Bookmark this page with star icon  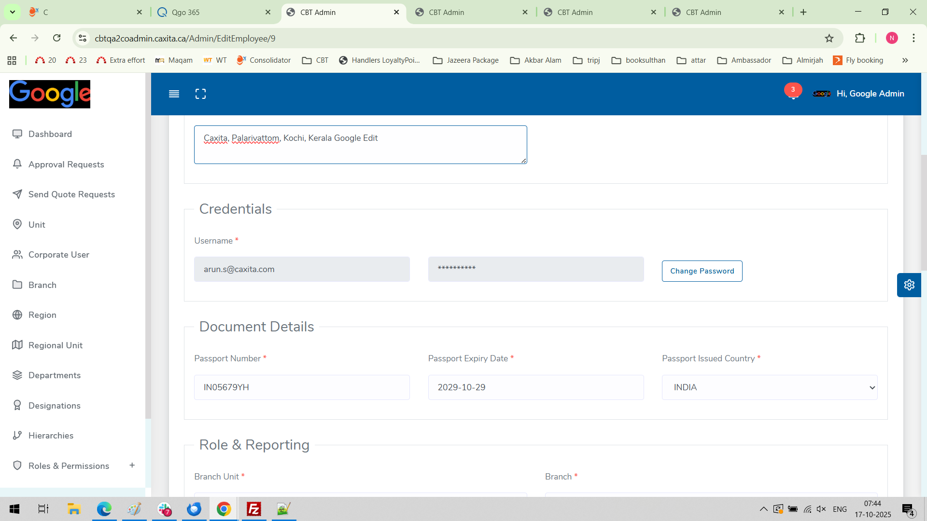coord(829,38)
